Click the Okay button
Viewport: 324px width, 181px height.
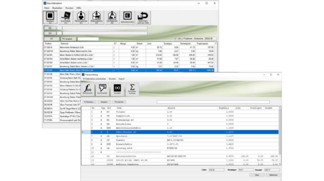[257, 175]
